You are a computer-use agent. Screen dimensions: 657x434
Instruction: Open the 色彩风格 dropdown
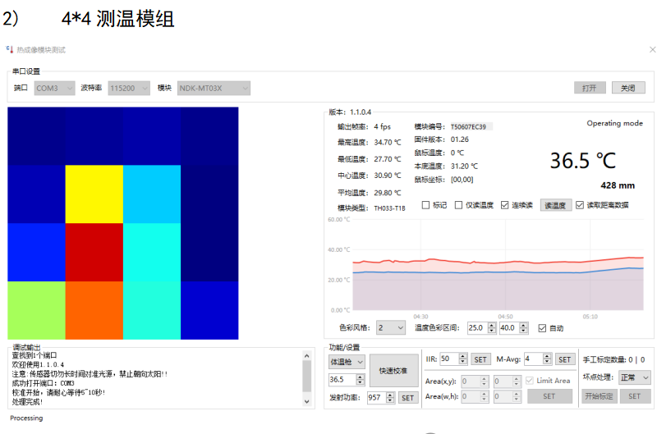[391, 328]
